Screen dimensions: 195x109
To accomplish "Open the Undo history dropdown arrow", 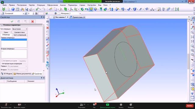I will tap(41, 9).
